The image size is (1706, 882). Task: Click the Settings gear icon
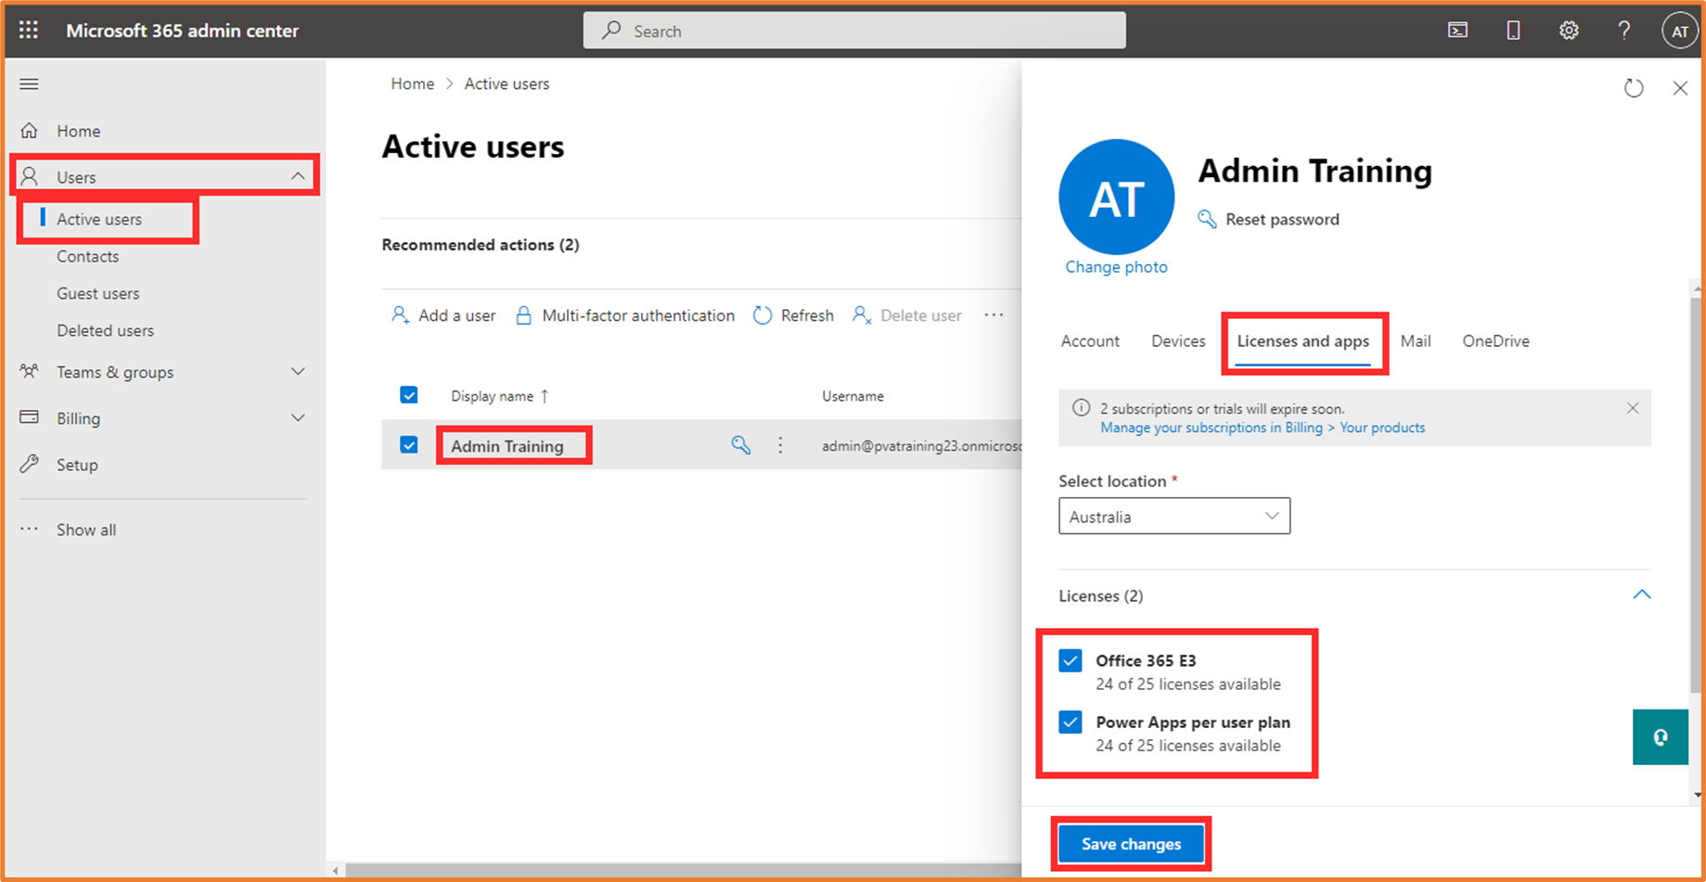point(1569,30)
